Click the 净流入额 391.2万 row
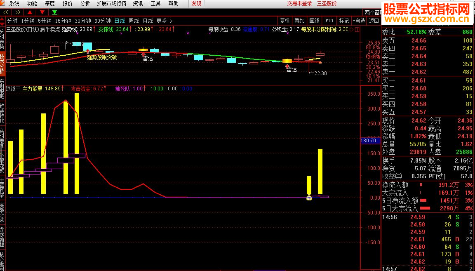 click(428, 185)
